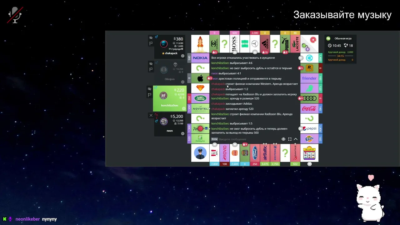Open the 'Всем' chat recipient dropdown
The image size is (400, 225).
coord(214,139)
